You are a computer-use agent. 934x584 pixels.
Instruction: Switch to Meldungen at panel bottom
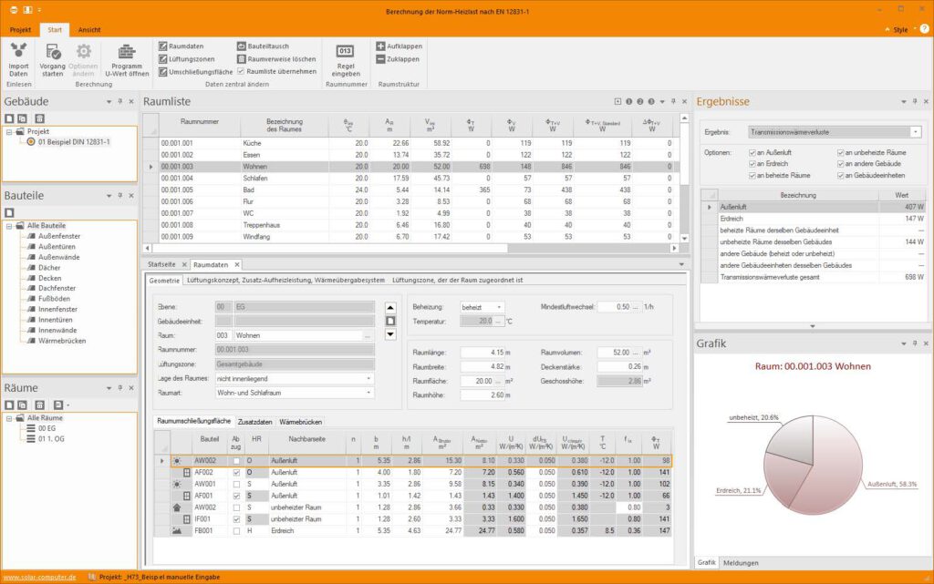(x=741, y=563)
